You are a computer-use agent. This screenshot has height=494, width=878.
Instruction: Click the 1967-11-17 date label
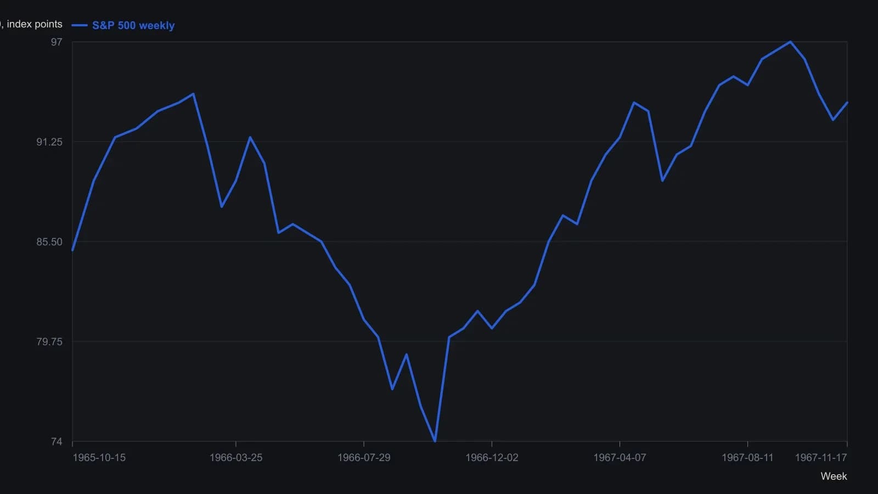(x=821, y=458)
